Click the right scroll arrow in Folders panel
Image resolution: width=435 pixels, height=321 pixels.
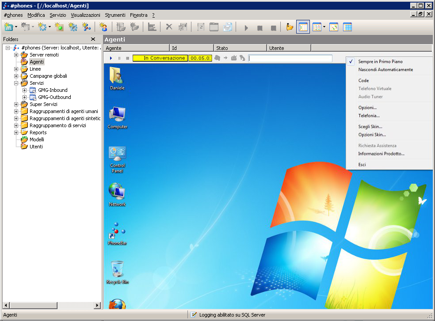(97, 305)
